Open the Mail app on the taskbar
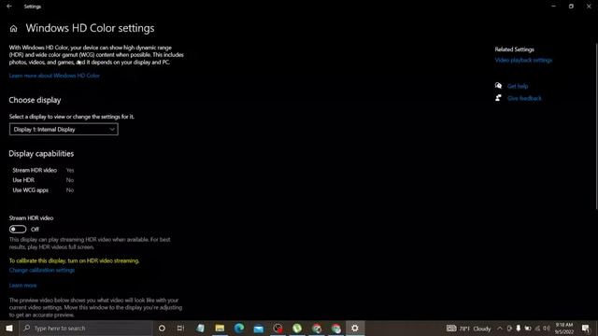 (x=259, y=328)
